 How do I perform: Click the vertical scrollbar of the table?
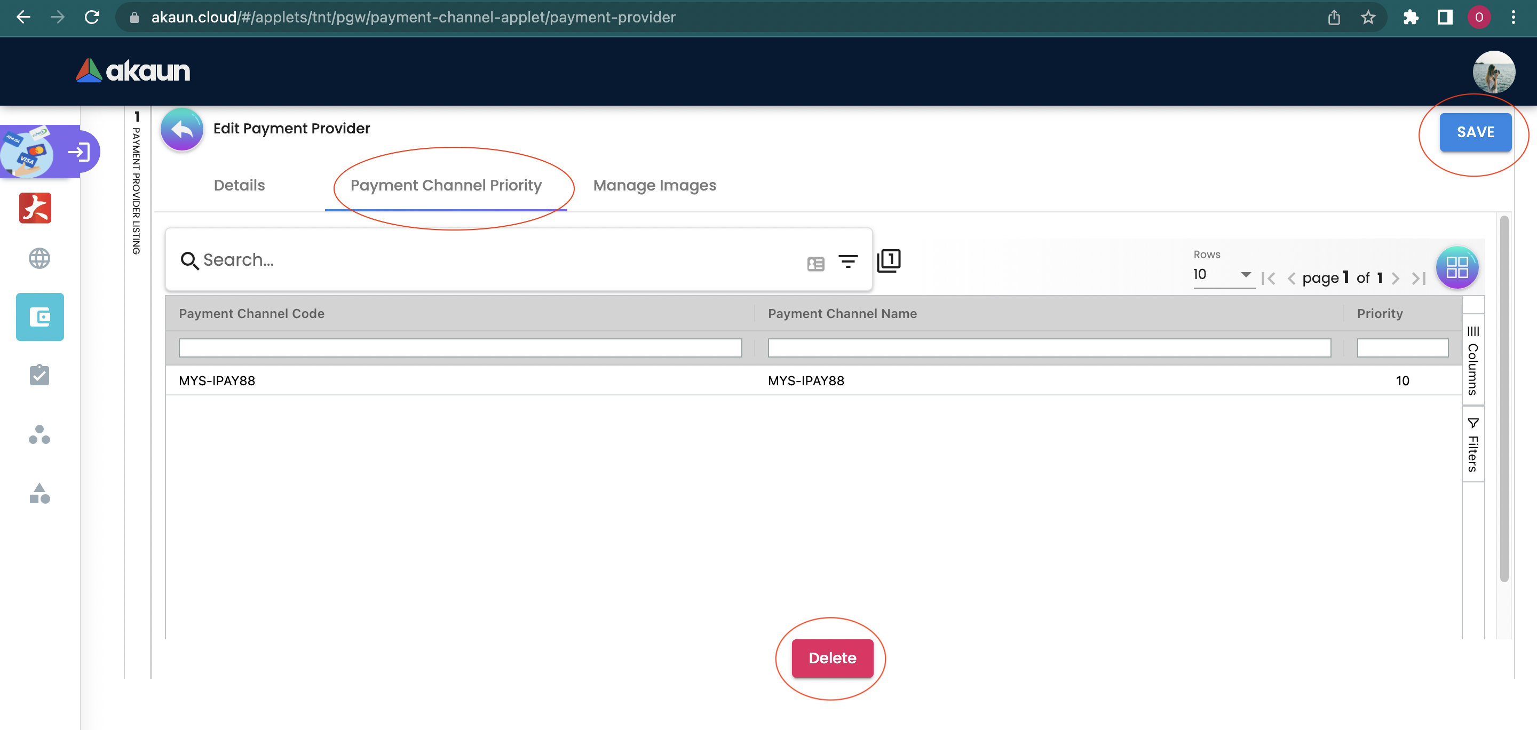pos(1503,399)
